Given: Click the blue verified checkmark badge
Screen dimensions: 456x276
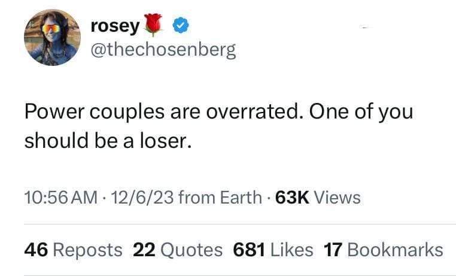Looking at the screenshot, I should pyautogui.click(x=181, y=25).
